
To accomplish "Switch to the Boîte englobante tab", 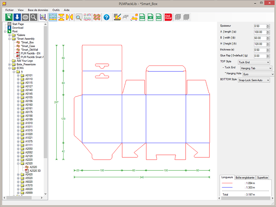I will [x=245, y=178].
